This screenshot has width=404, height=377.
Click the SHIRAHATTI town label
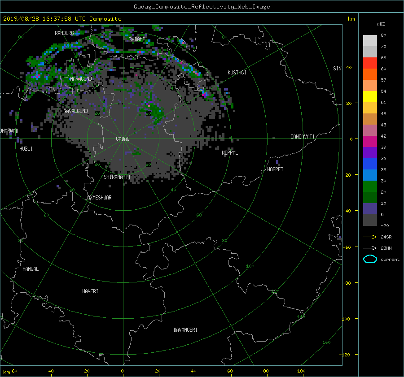tap(117, 177)
